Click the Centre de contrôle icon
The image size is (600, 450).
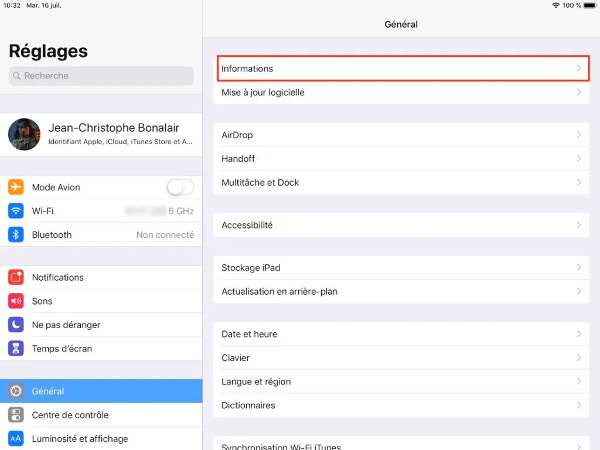coord(15,415)
